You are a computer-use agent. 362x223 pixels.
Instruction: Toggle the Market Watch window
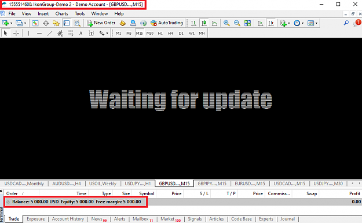35,23
